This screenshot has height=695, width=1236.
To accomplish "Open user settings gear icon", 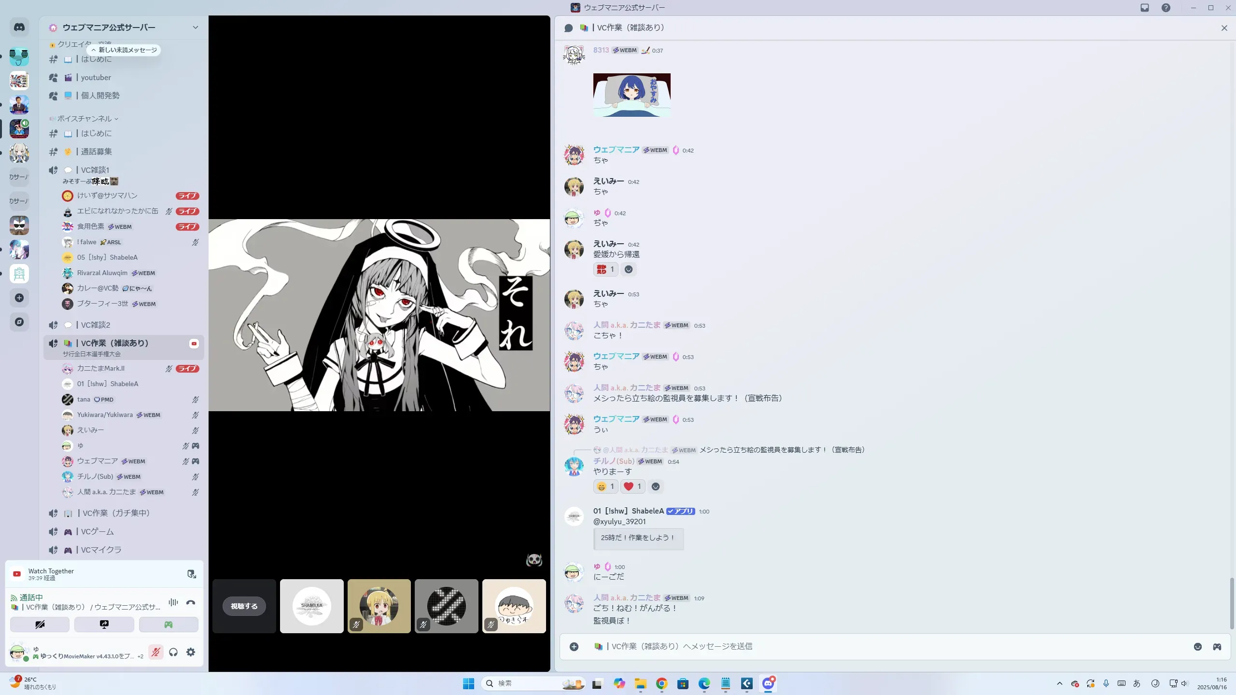I will point(191,652).
